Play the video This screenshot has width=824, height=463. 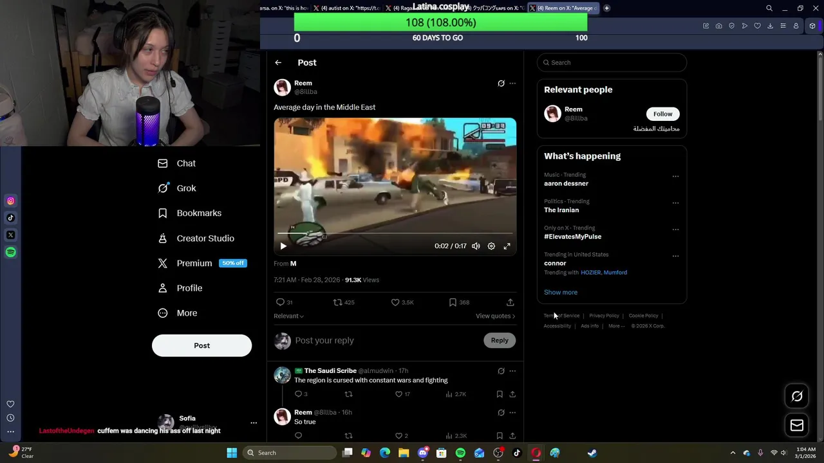pyautogui.click(x=283, y=246)
